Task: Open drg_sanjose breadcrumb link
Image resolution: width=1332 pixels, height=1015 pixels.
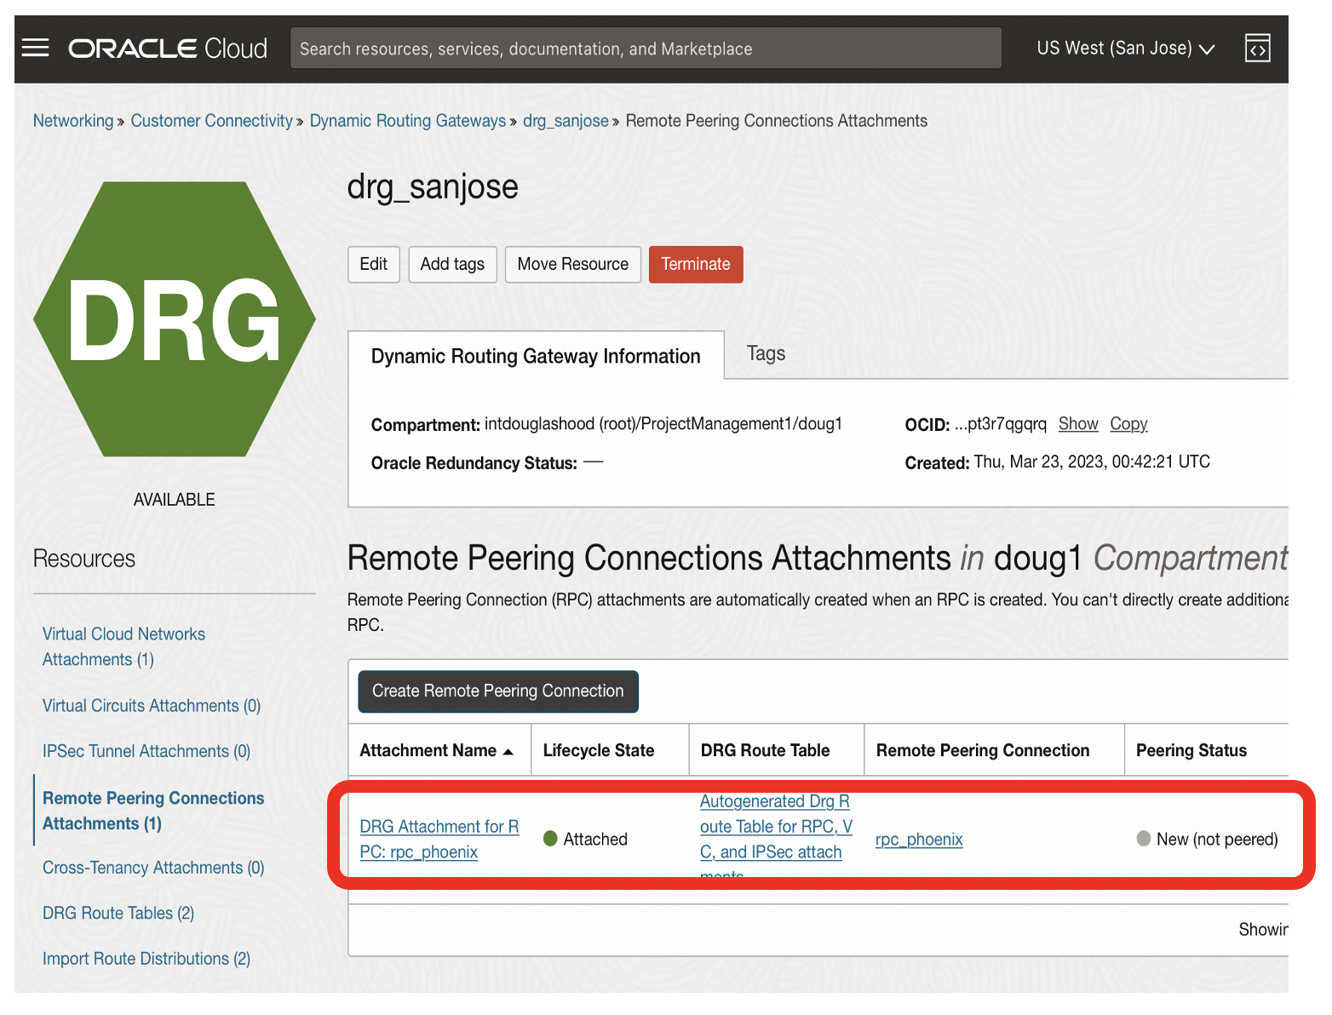Action: point(566,121)
